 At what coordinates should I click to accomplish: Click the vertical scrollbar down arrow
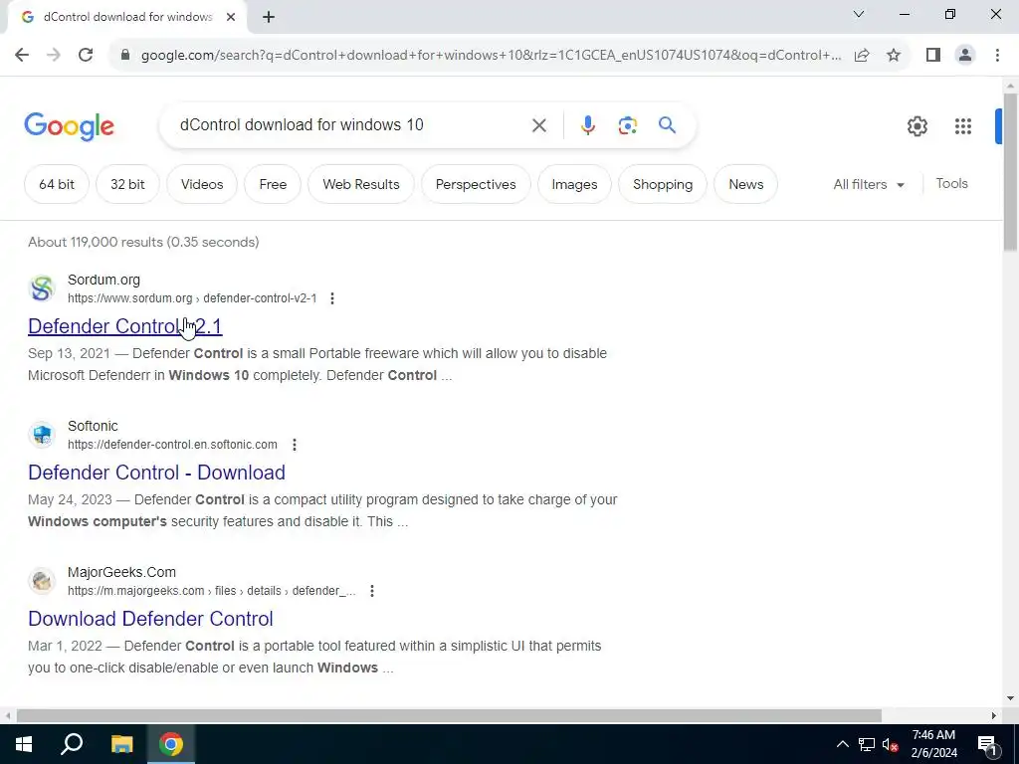pyautogui.click(x=1010, y=698)
